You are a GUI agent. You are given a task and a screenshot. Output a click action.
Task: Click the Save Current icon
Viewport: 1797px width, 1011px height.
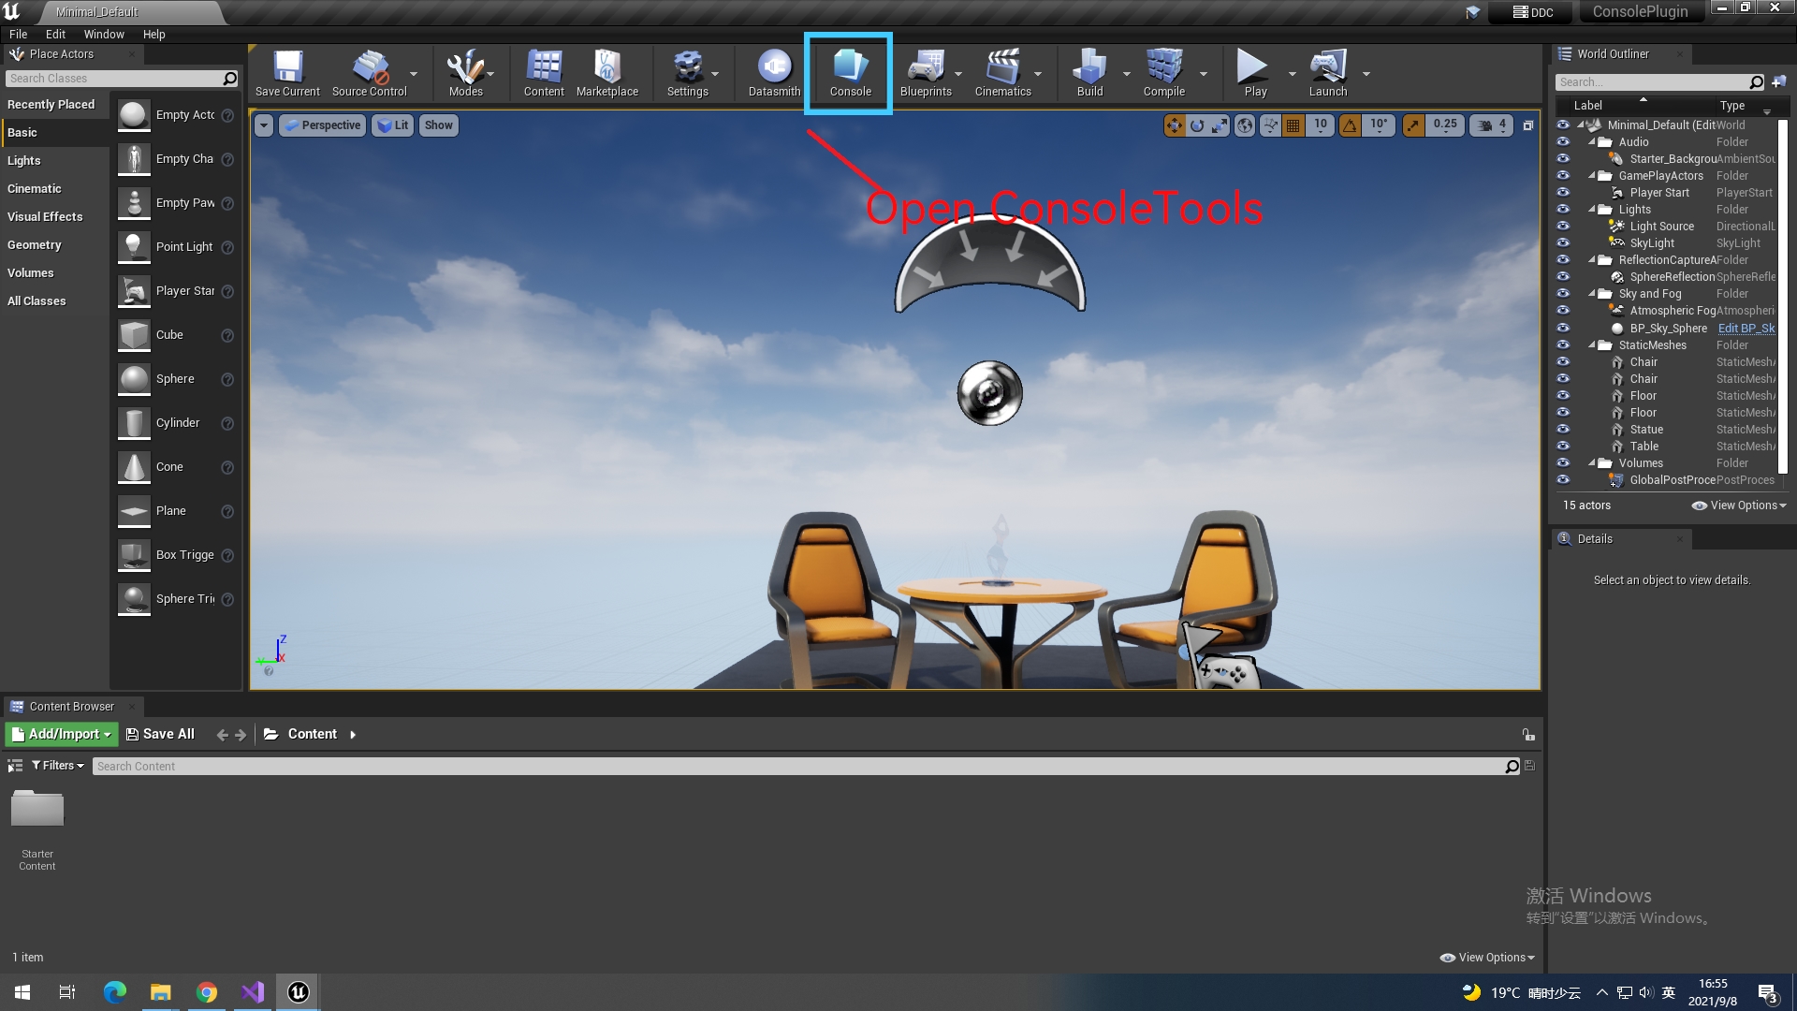click(x=287, y=73)
